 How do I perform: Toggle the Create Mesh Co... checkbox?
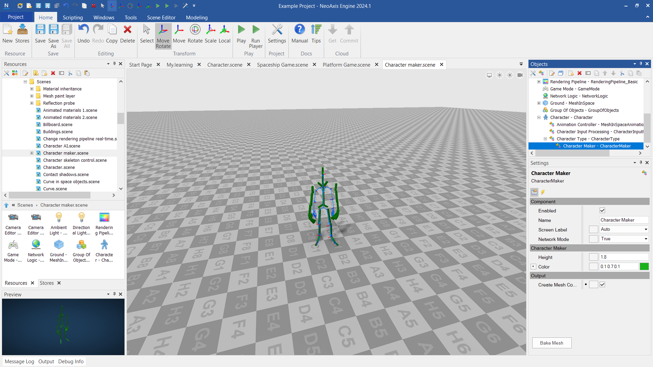602,285
